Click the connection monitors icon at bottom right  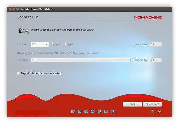(x=152, y=111)
